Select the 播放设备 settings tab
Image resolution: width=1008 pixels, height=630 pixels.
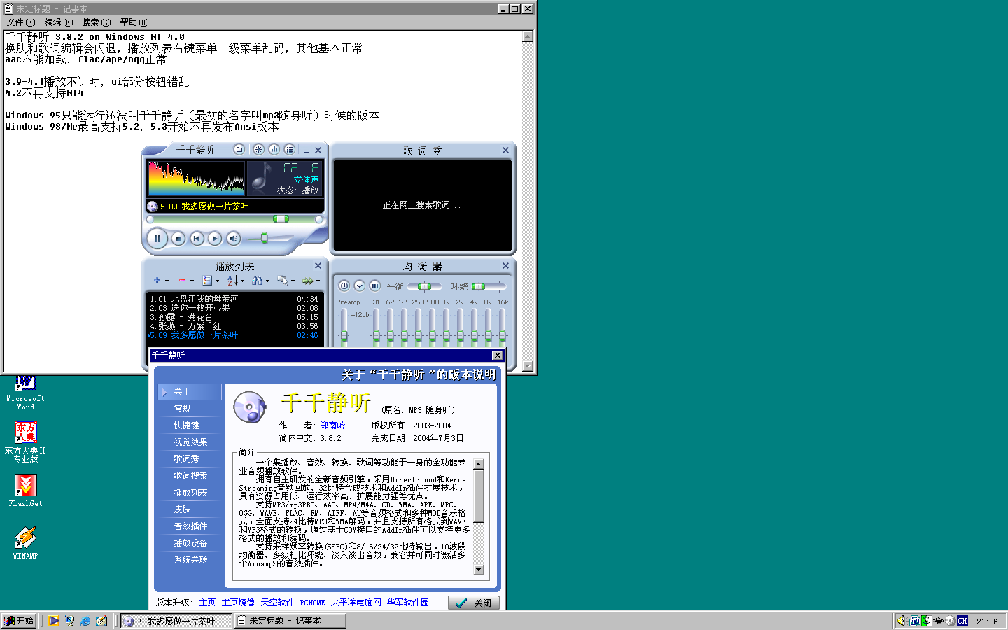[190, 543]
